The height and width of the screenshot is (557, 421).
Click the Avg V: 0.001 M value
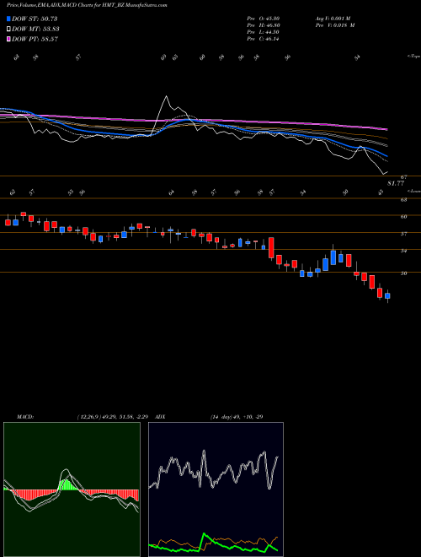pos(333,19)
